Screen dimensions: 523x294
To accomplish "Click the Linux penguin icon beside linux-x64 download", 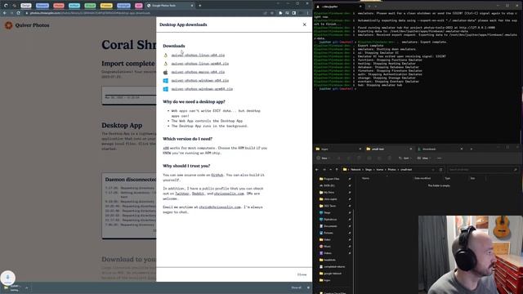I will coord(165,56).
